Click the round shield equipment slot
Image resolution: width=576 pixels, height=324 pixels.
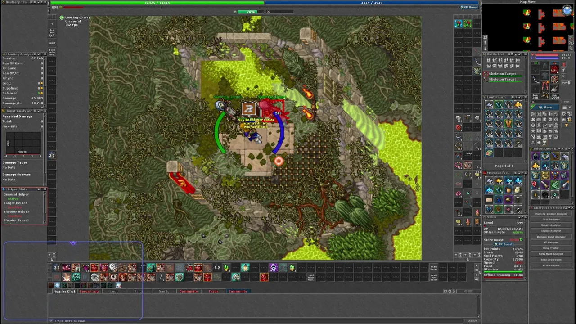pyautogui.click(x=554, y=79)
